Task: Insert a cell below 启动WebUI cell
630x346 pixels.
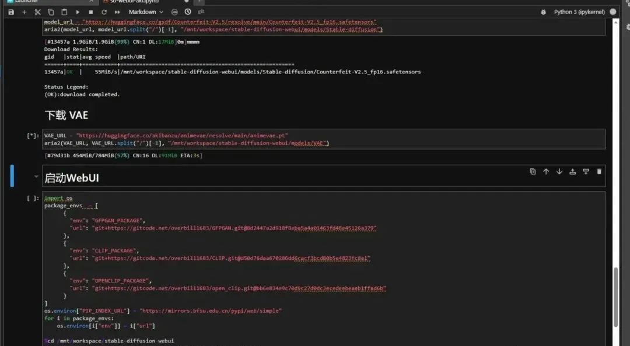Action: (586, 171)
